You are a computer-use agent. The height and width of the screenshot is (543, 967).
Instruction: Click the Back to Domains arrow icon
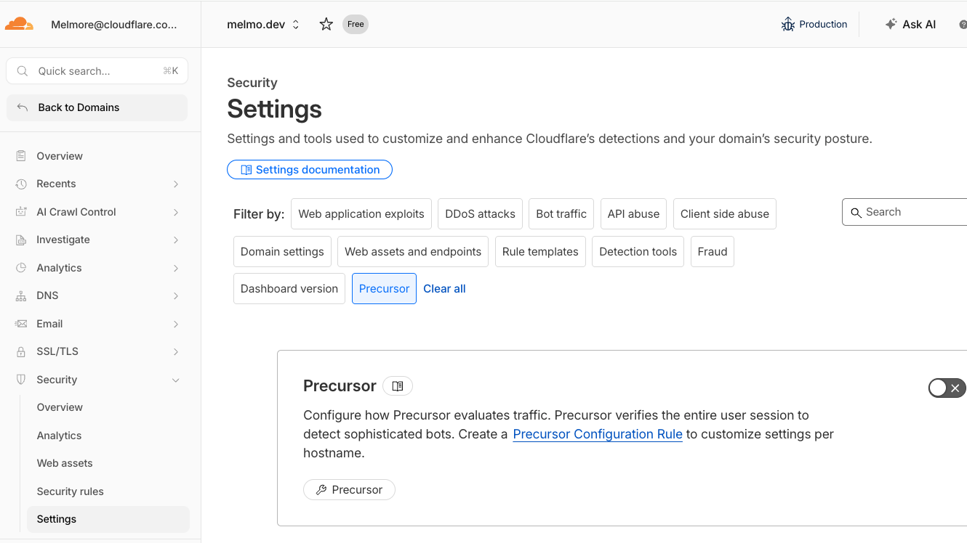(23, 107)
